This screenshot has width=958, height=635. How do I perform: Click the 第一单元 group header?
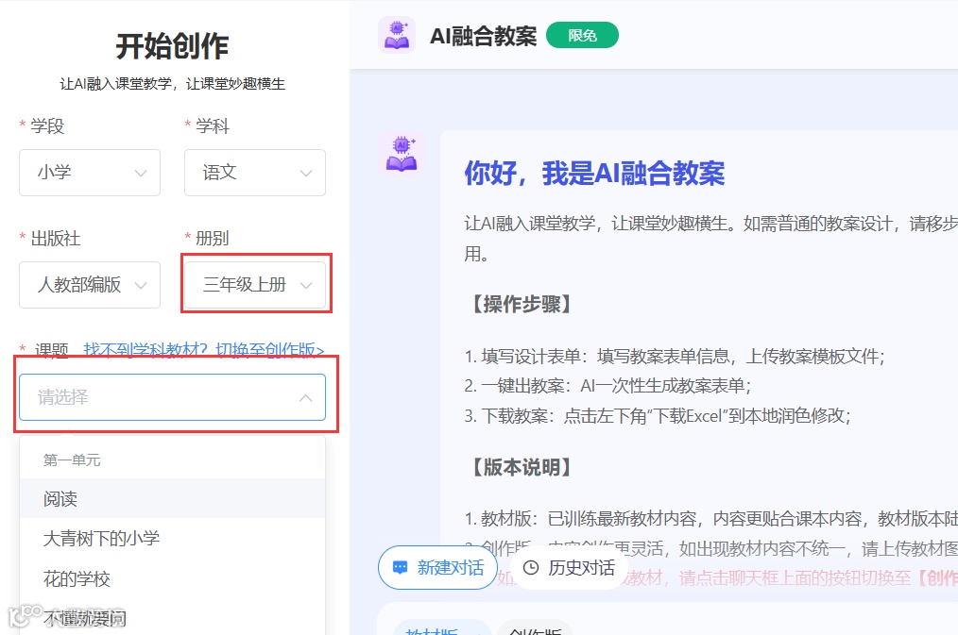pos(72,460)
